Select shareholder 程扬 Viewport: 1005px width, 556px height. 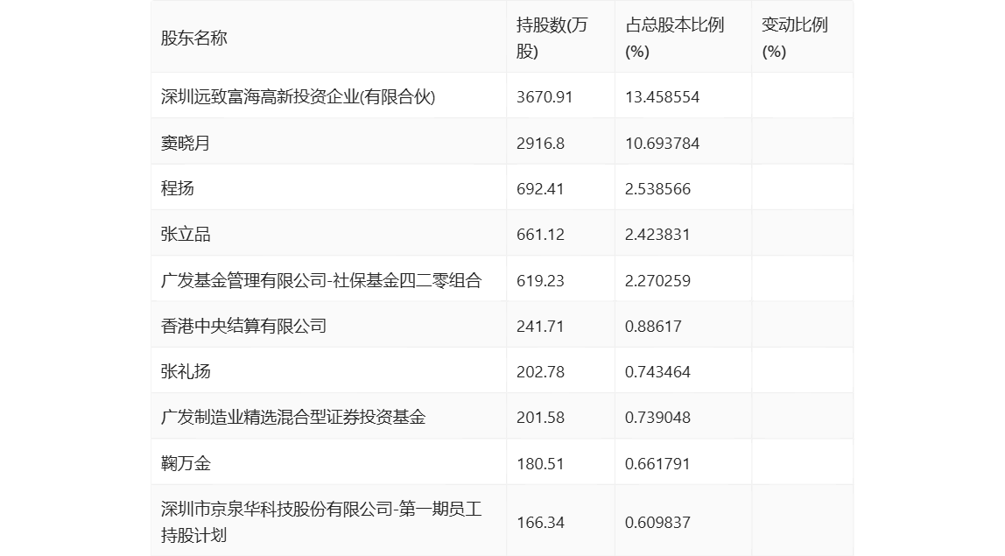[177, 188]
